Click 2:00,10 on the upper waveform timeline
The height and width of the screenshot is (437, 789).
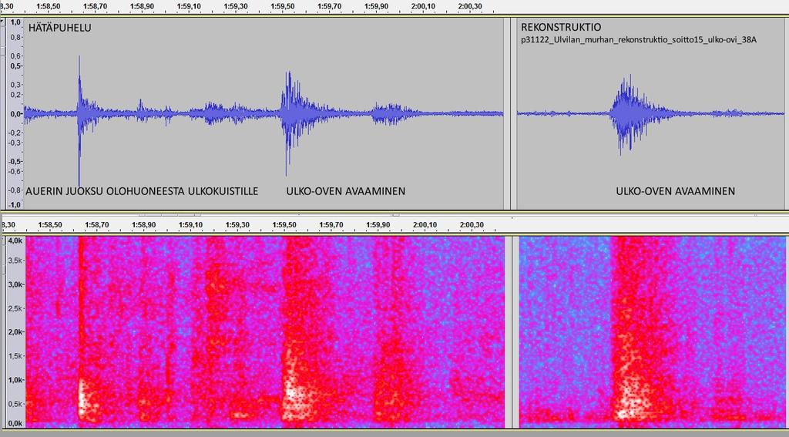pos(423,6)
